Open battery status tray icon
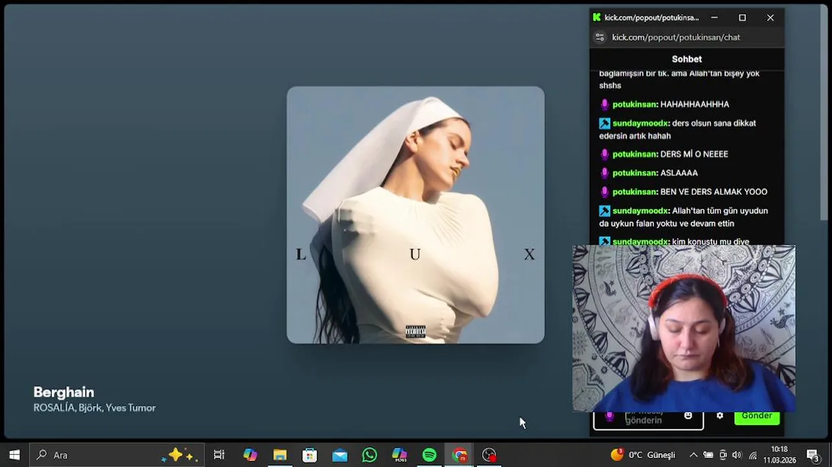This screenshot has height=467, width=832. 708,455
